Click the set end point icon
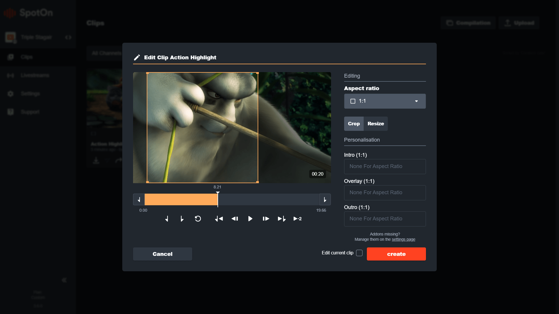This screenshot has height=314, width=559. click(182, 219)
